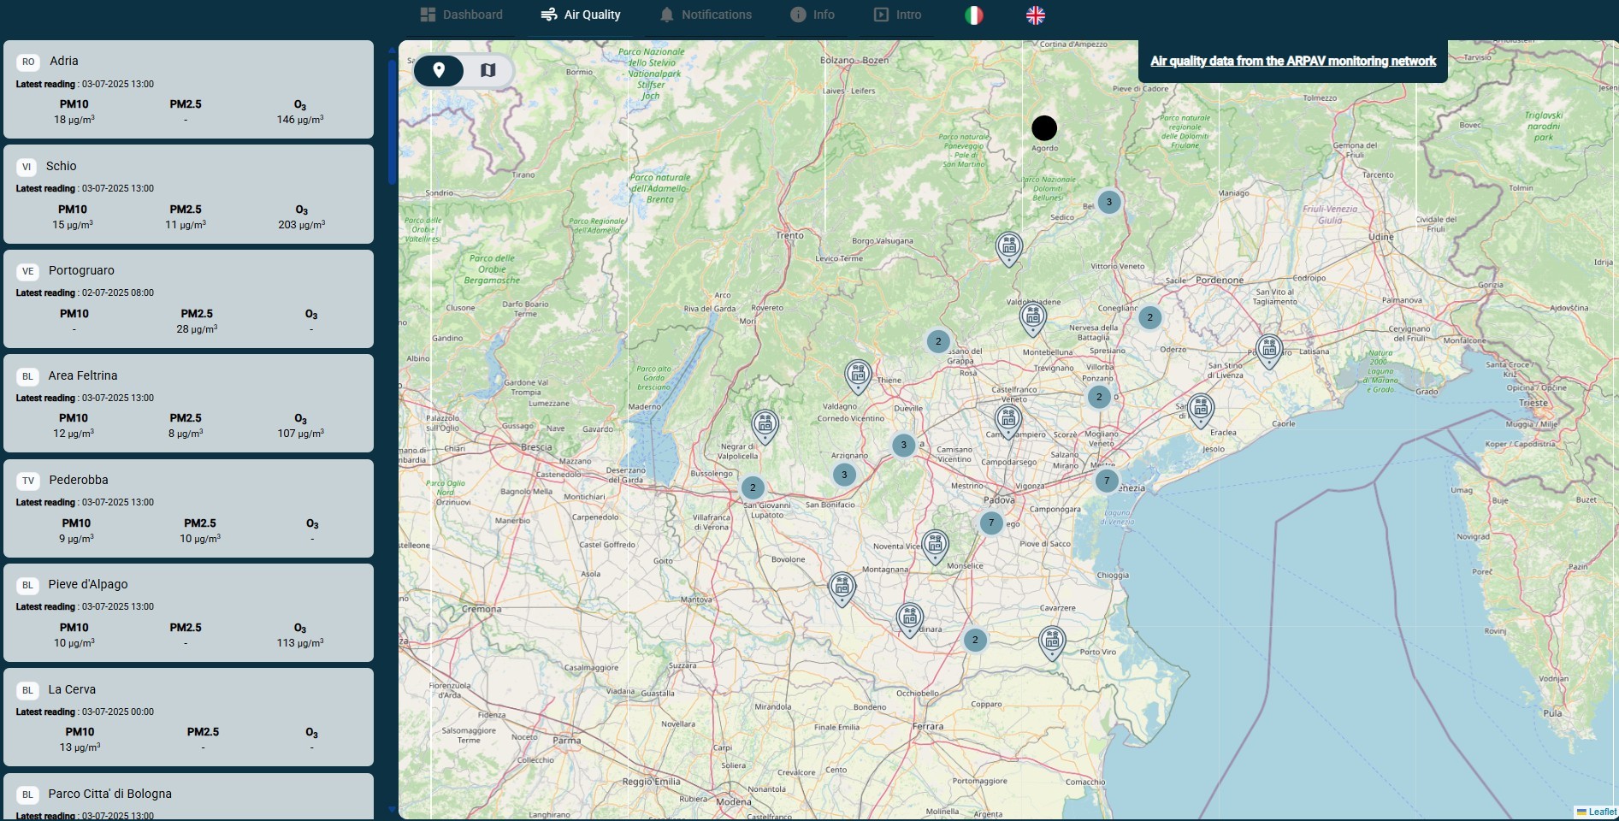This screenshot has height=821, width=1619.
Task: Open the Notifications tab
Action: tap(706, 15)
